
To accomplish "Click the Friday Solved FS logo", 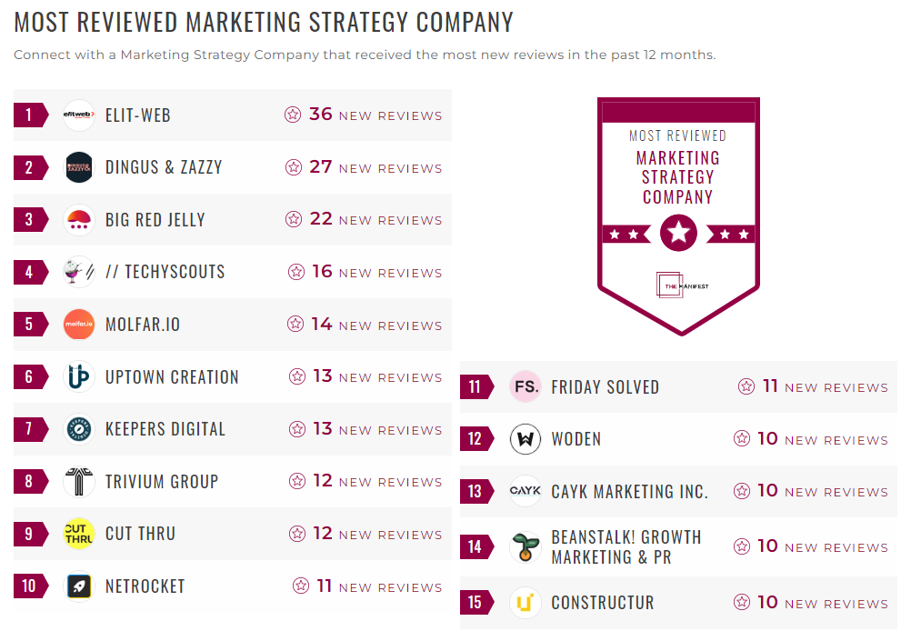I will click(526, 386).
